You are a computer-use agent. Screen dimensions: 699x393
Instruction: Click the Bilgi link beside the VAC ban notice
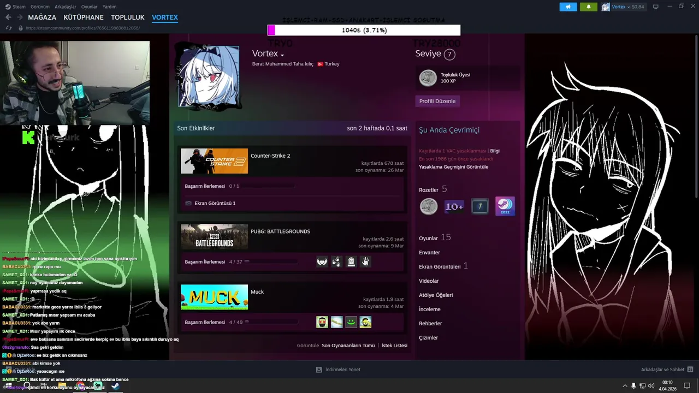click(x=495, y=151)
